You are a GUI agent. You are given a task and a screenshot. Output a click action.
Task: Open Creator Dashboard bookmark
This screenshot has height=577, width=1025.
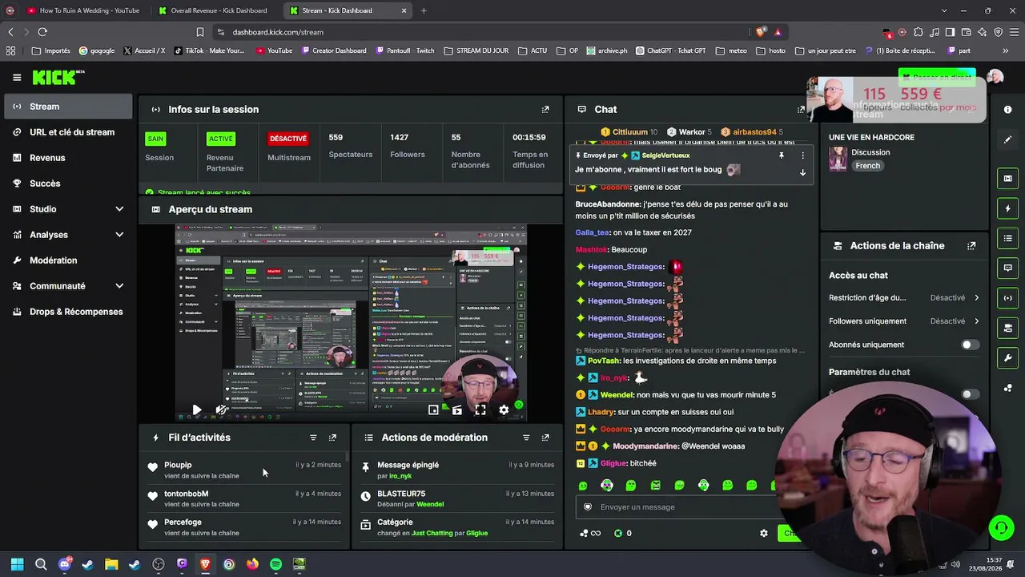[334, 50]
